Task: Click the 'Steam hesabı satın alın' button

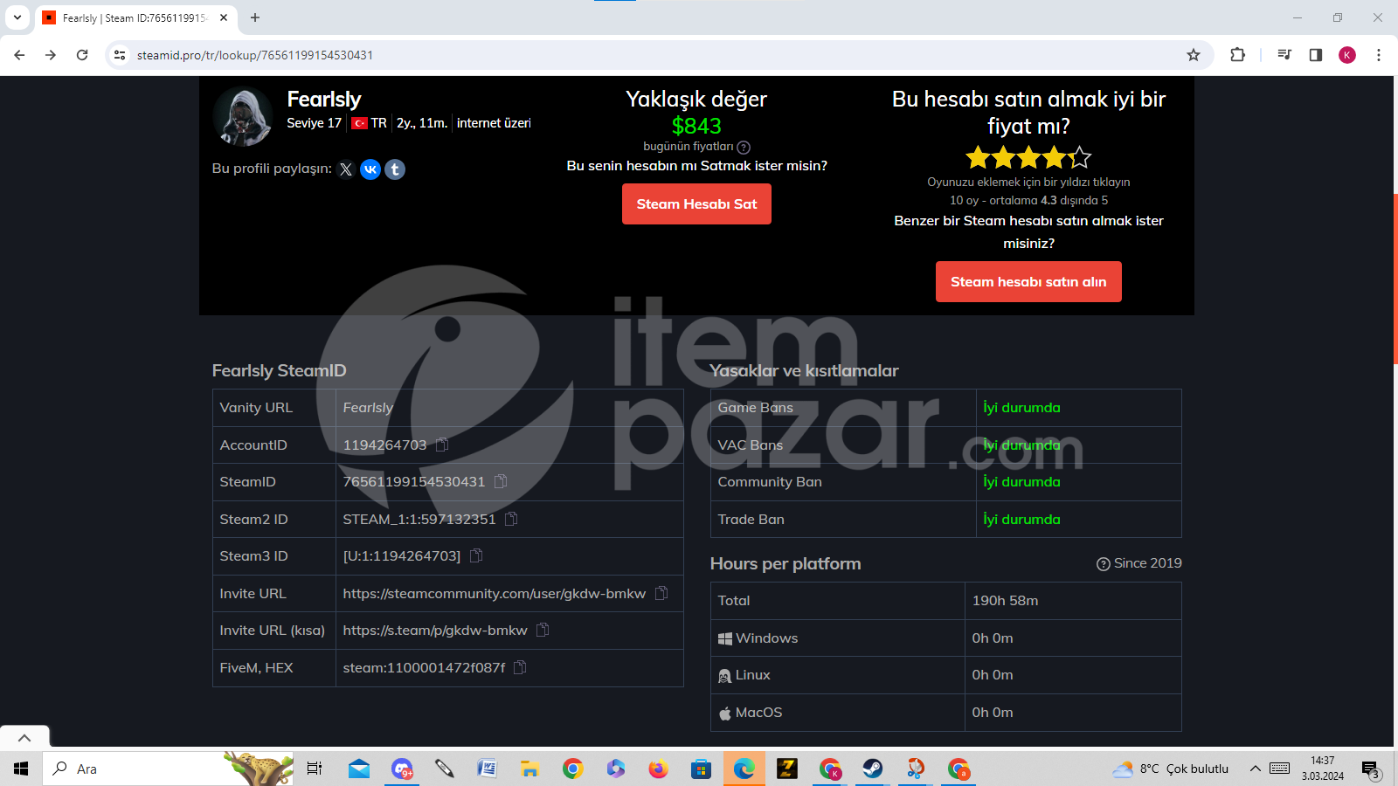Action: pos(1028,281)
